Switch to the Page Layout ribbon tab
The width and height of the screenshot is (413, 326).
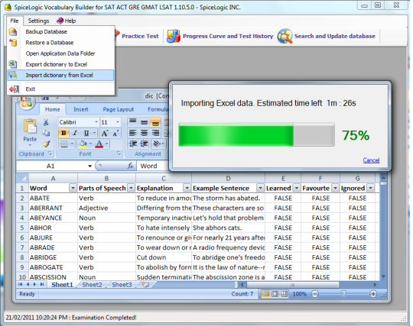coord(119,109)
